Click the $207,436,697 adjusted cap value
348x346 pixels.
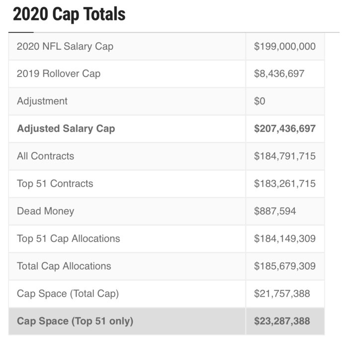click(284, 128)
